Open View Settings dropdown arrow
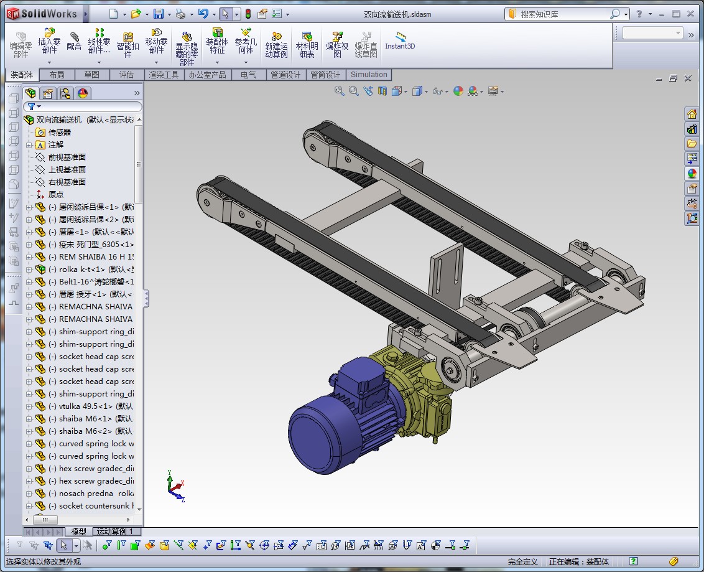 point(502,91)
